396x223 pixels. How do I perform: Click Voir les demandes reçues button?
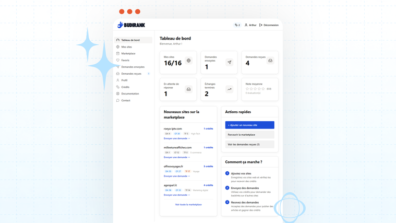click(x=250, y=144)
